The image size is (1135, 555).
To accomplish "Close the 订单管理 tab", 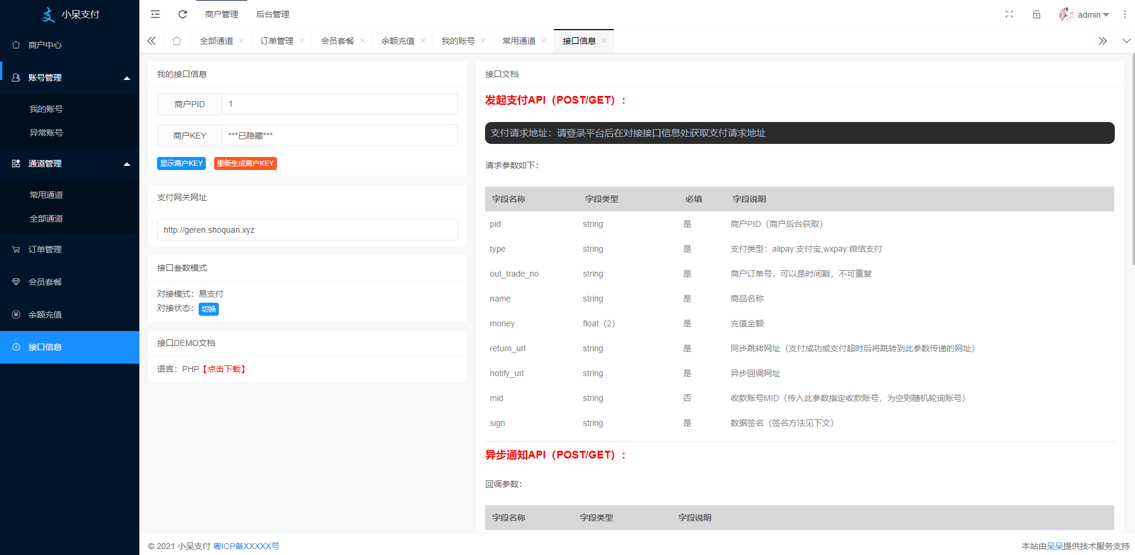I will pos(302,41).
